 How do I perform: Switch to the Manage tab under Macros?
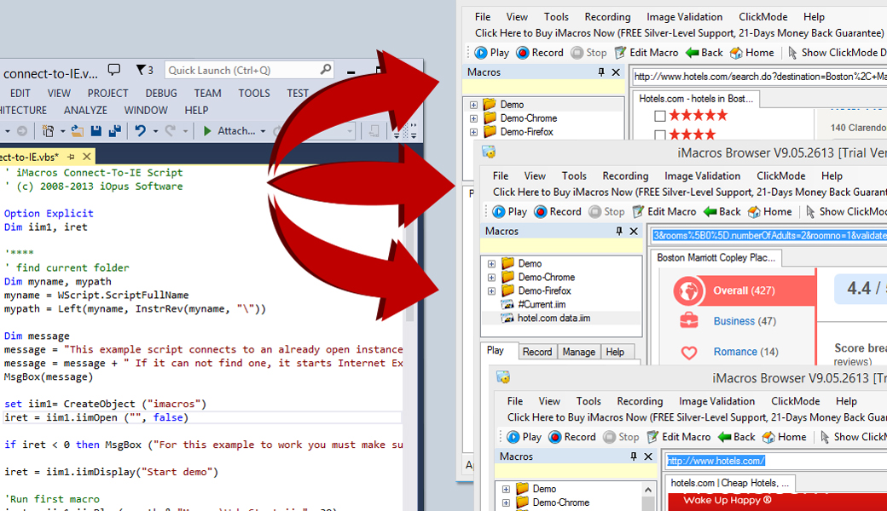tap(579, 352)
